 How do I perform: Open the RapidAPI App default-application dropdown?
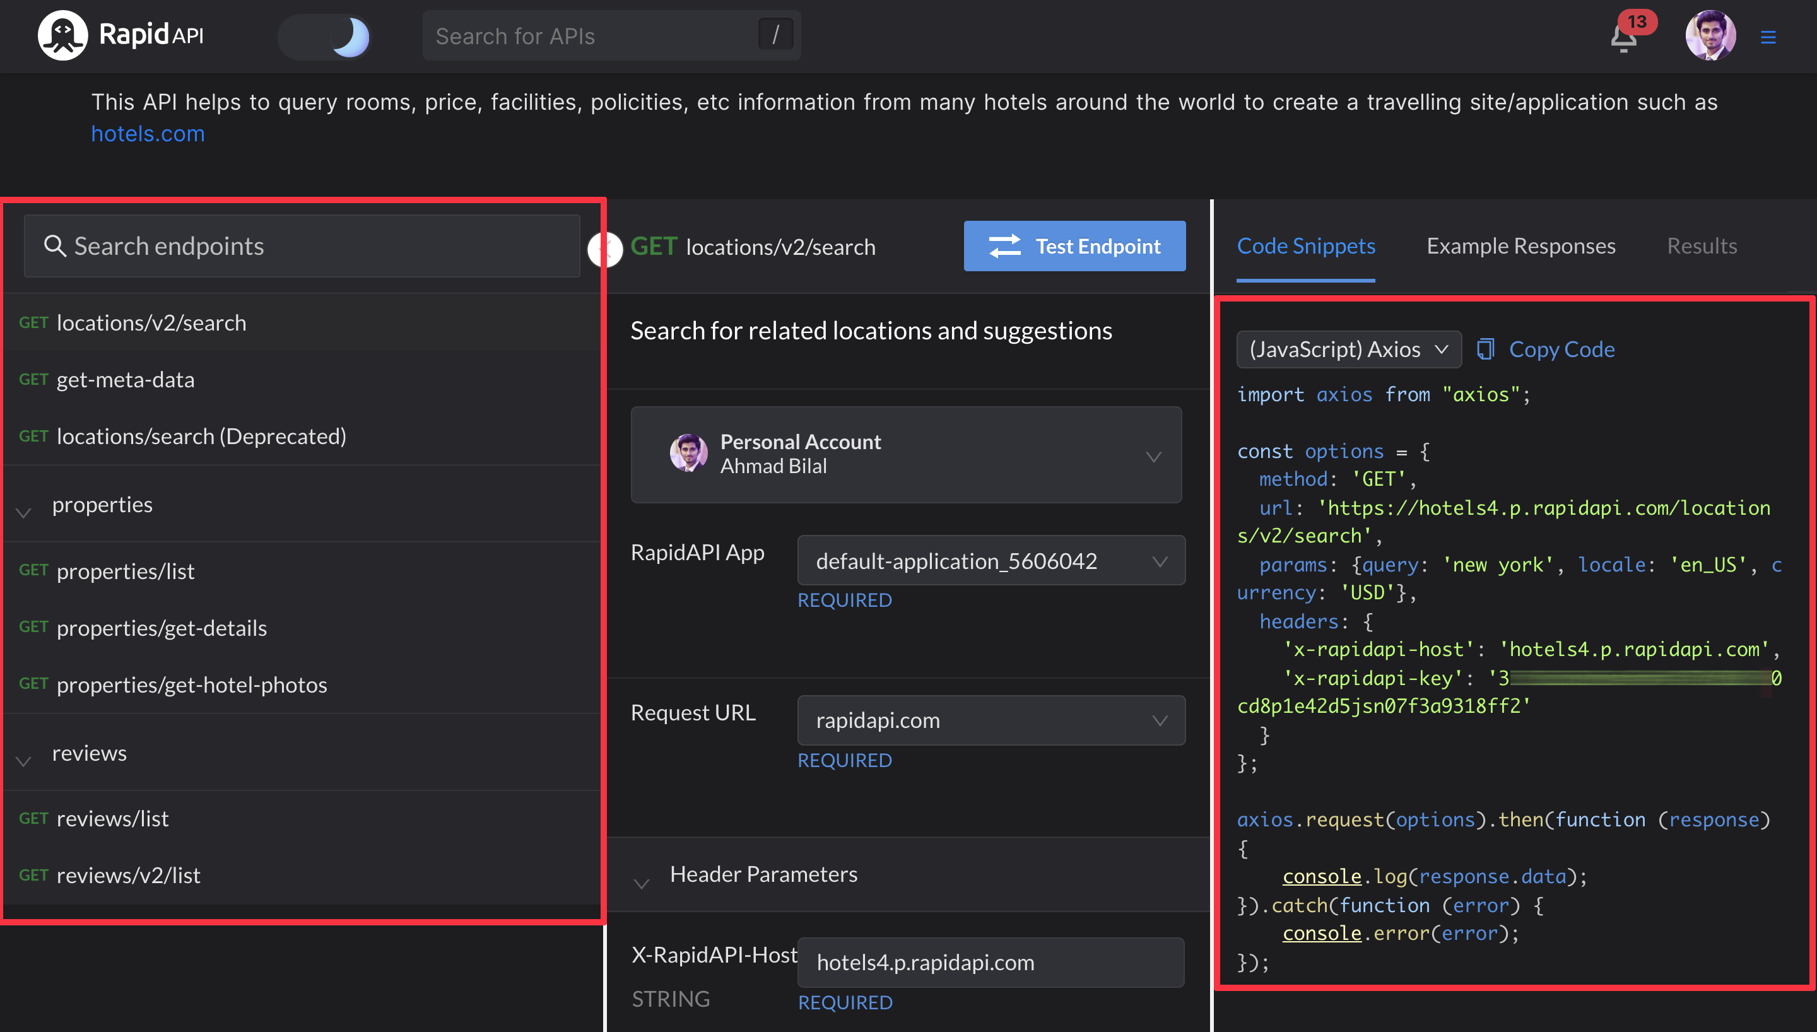tap(991, 561)
